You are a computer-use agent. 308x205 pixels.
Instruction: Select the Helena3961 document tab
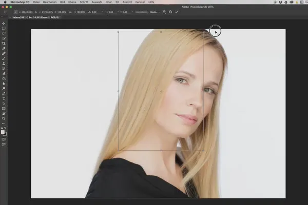(x=36, y=17)
